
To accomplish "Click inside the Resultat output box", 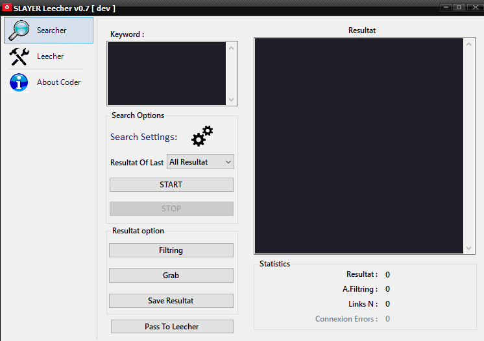I will click(x=359, y=146).
